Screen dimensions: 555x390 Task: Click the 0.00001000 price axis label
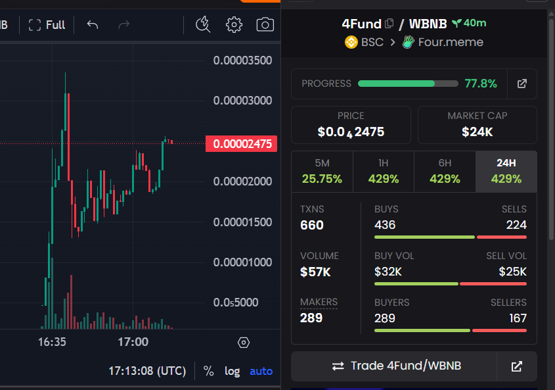click(x=242, y=262)
